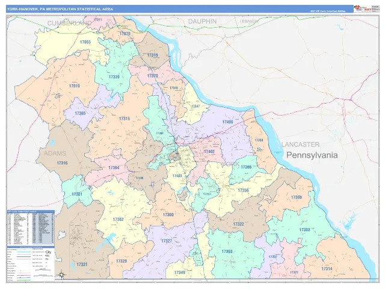The height and width of the screenshot is (289, 385).
Task: Select the LANCASTER county label
Action: click(301, 144)
